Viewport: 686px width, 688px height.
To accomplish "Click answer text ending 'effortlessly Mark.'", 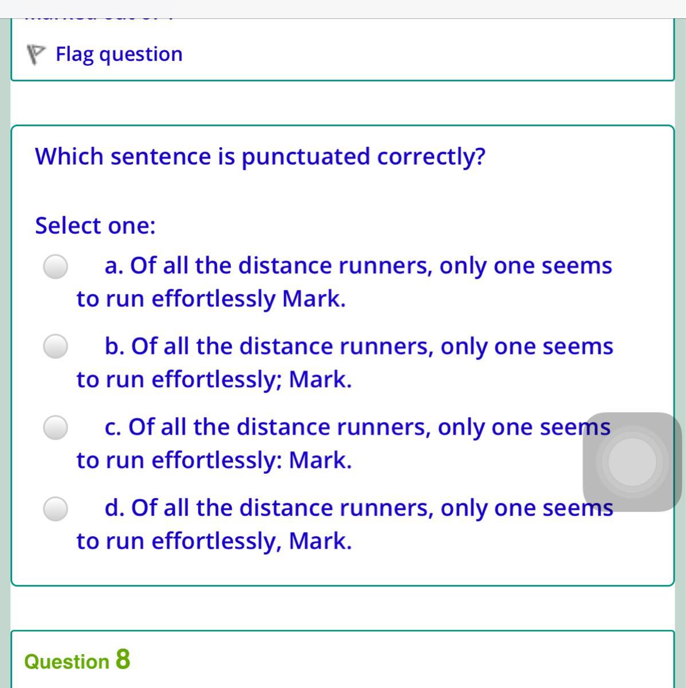I will click(211, 299).
